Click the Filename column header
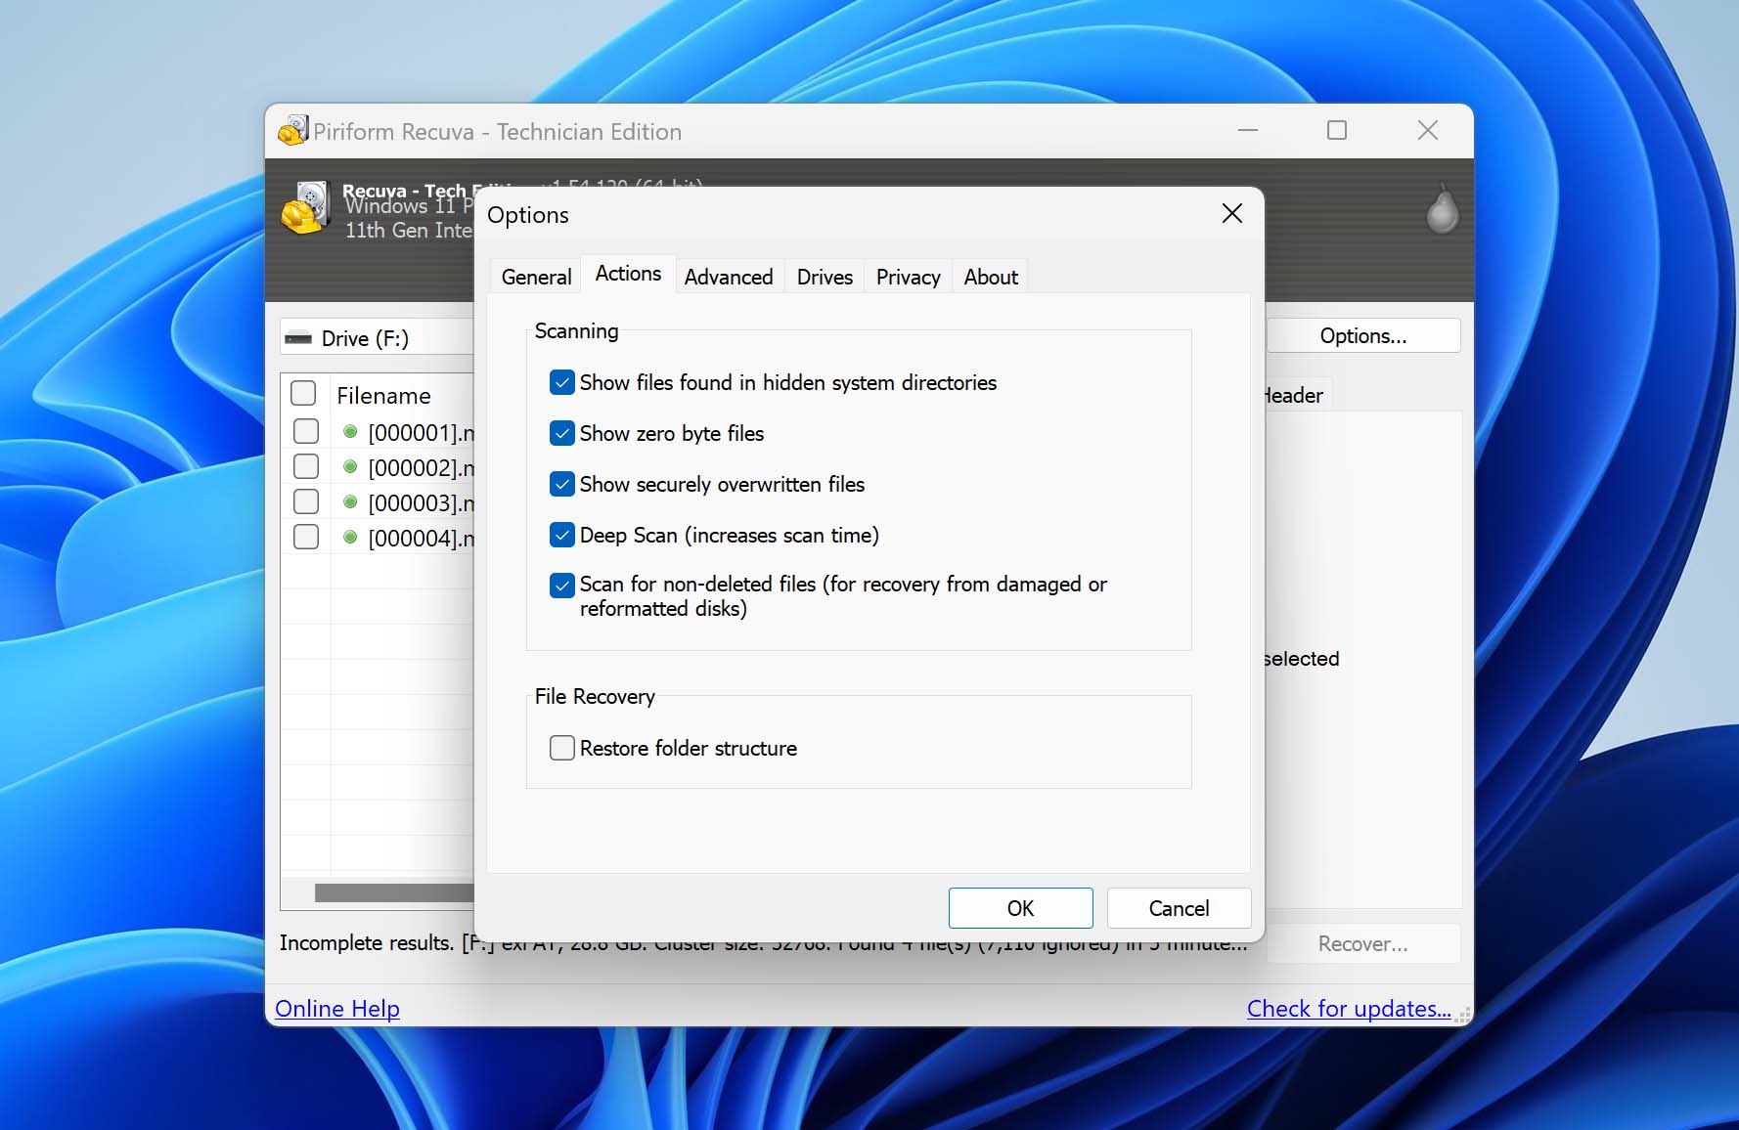This screenshot has height=1130, width=1739. [x=401, y=395]
